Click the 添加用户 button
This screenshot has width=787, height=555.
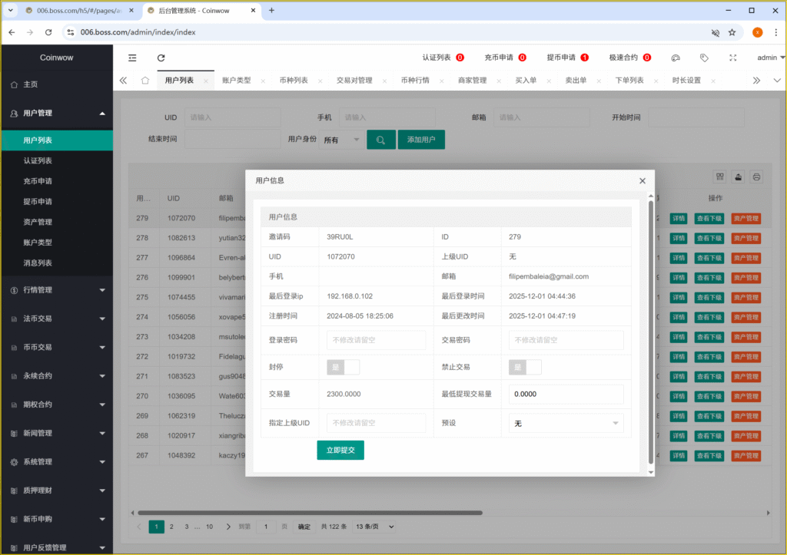click(x=421, y=140)
